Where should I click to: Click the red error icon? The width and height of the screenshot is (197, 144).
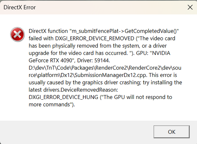(x=16, y=34)
